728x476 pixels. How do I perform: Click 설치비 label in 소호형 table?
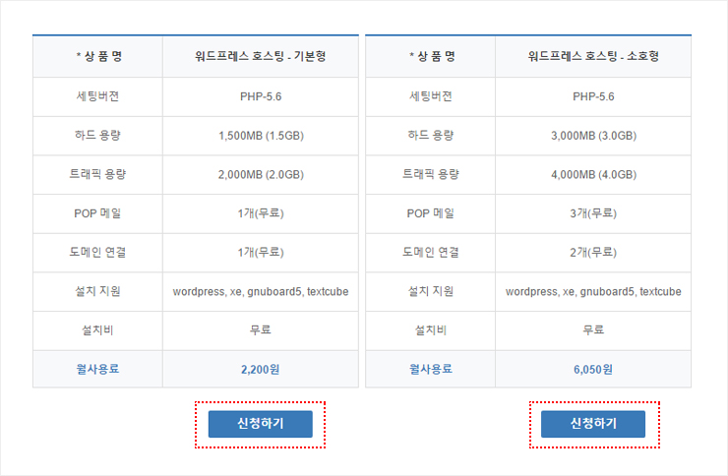[x=431, y=330]
